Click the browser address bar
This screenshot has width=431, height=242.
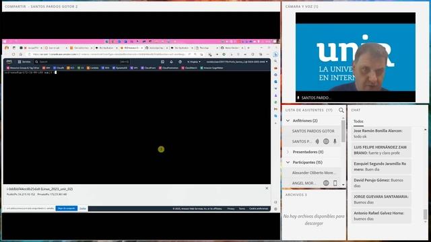[110, 54]
